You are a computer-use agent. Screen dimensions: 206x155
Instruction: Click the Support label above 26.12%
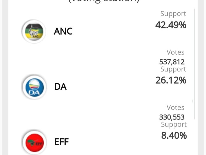click(173, 69)
